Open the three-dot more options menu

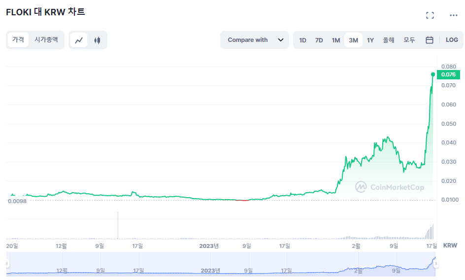[x=454, y=15]
